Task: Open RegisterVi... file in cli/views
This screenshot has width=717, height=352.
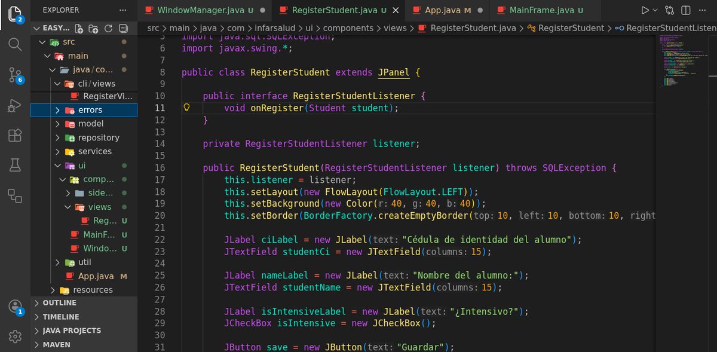Action: pos(84,96)
